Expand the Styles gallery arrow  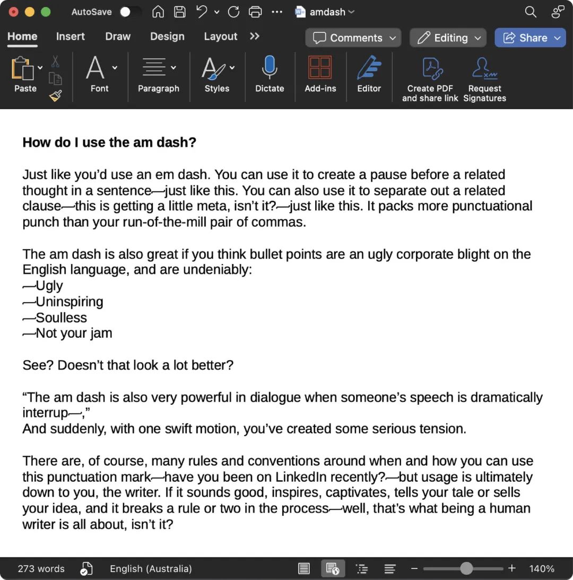tap(232, 67)
